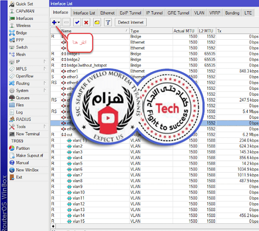Open the IP Tunnel tab
Viewport: 259px width, 231px height.
[x=154, y=13]
